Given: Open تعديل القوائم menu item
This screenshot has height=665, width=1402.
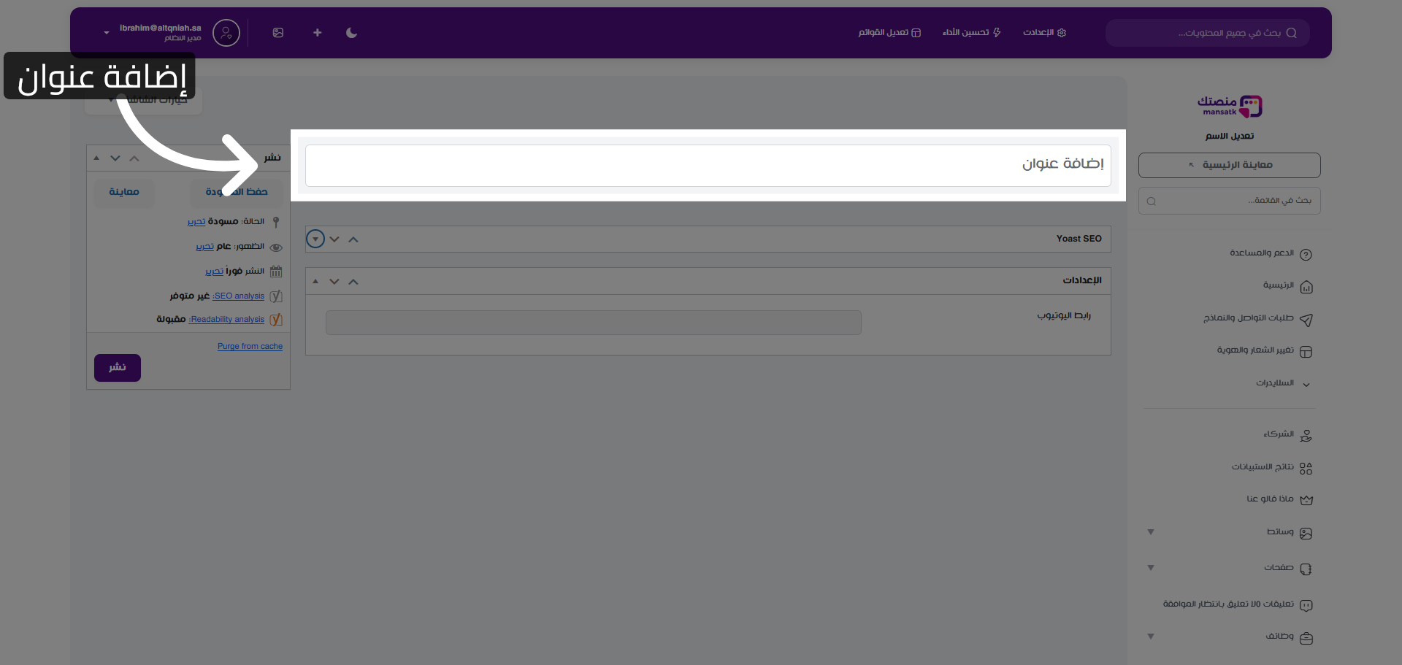Looking at the screenshot, I should click(x=889, y=33).
